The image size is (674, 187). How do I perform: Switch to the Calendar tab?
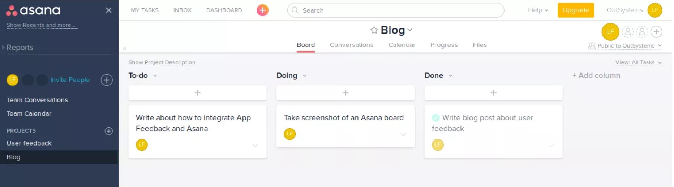click(x=402, y=45)
